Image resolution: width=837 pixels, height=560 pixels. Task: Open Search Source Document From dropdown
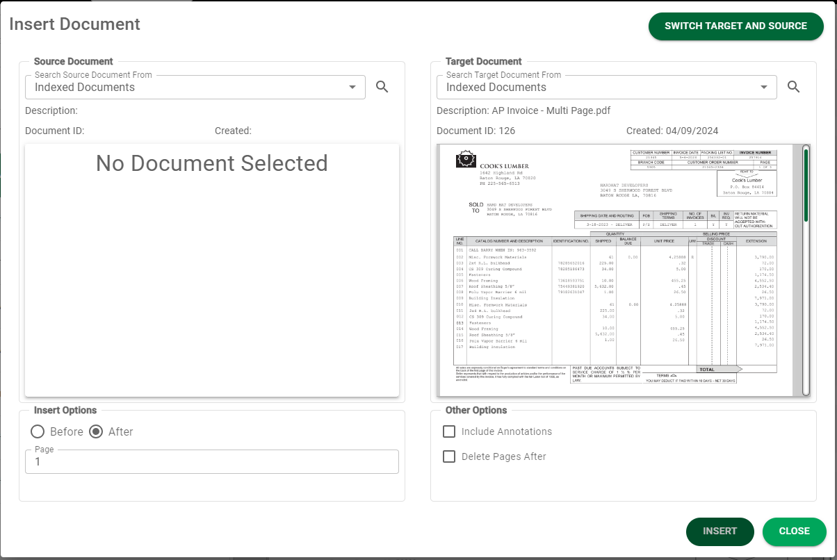[x=195, y=87]
